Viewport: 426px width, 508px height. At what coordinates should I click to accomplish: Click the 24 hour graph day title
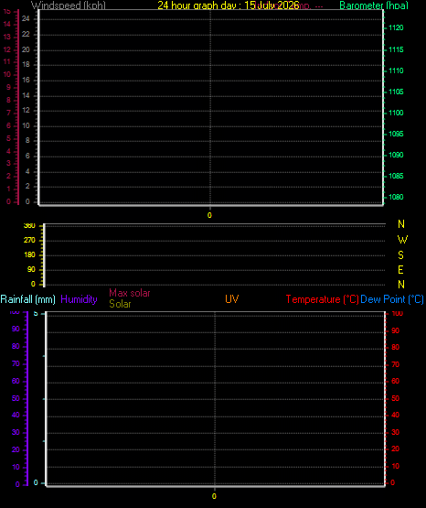click(229, 5)
